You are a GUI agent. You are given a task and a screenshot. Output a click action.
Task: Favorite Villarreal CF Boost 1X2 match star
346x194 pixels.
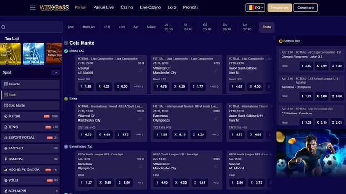pos(216,70)
